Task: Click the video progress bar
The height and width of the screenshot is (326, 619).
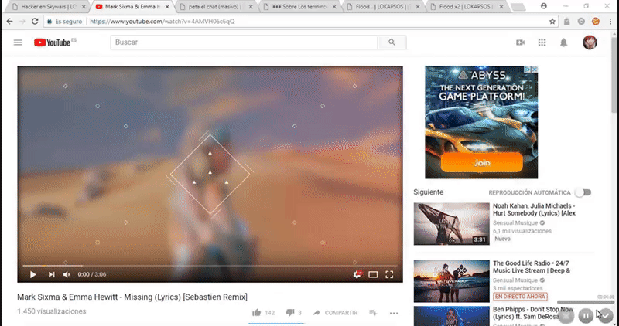Action: [210, 265]
